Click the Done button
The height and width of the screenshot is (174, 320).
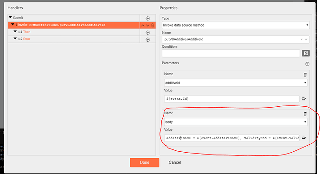click(145, 162)
